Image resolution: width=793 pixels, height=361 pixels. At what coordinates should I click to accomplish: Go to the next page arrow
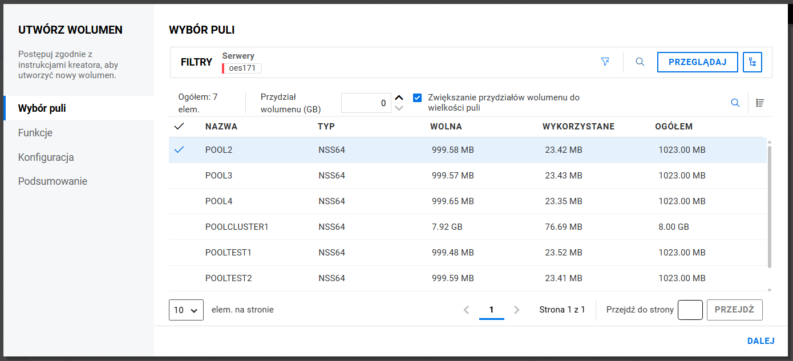click(516, 310)
